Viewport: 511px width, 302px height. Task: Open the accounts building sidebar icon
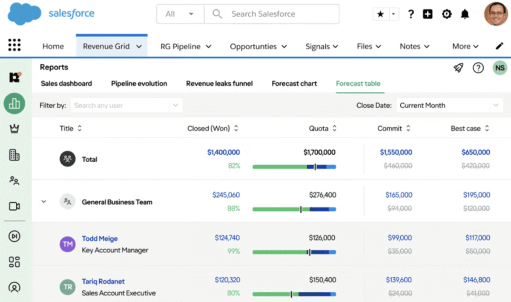tap(14, 155)
